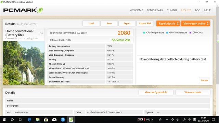The width and height of the screenshot is (219, 123).
Task: Open View result online arrow button
Action: click(x=195, y=24)
